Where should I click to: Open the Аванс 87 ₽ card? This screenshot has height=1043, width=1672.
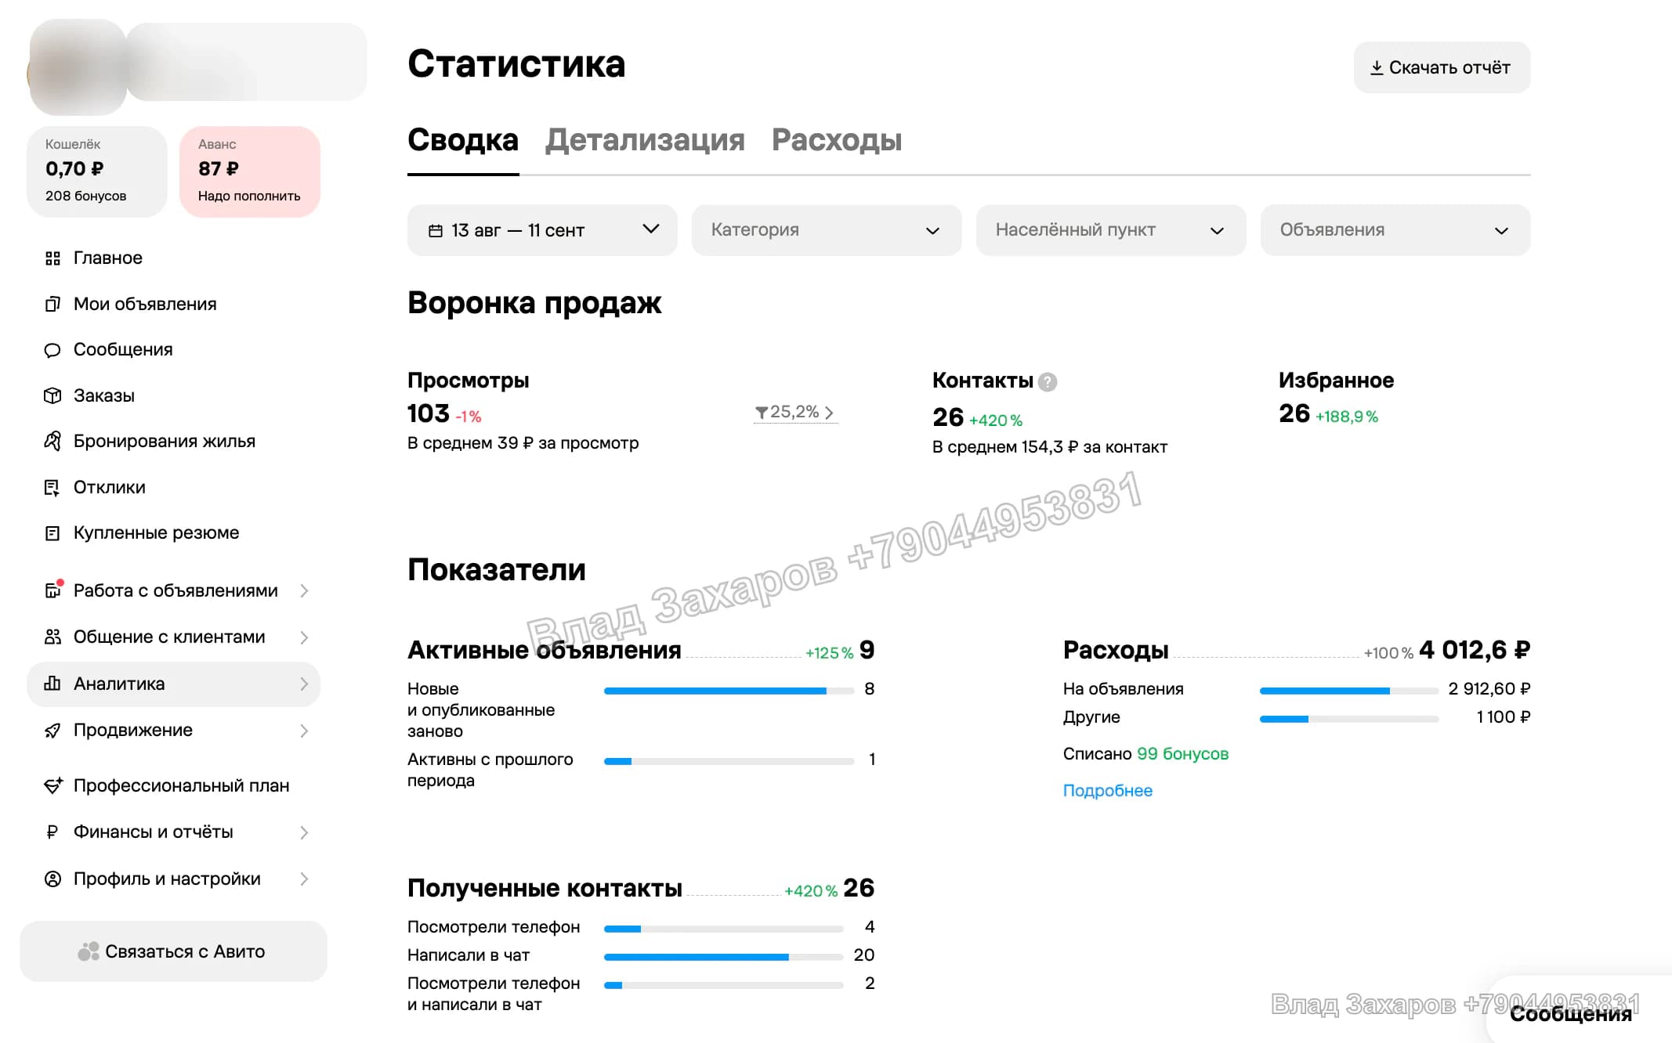250,171
